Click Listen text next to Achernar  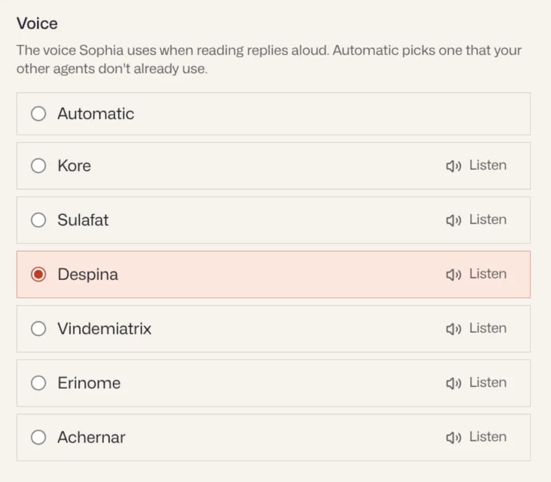tap(488, 437)
